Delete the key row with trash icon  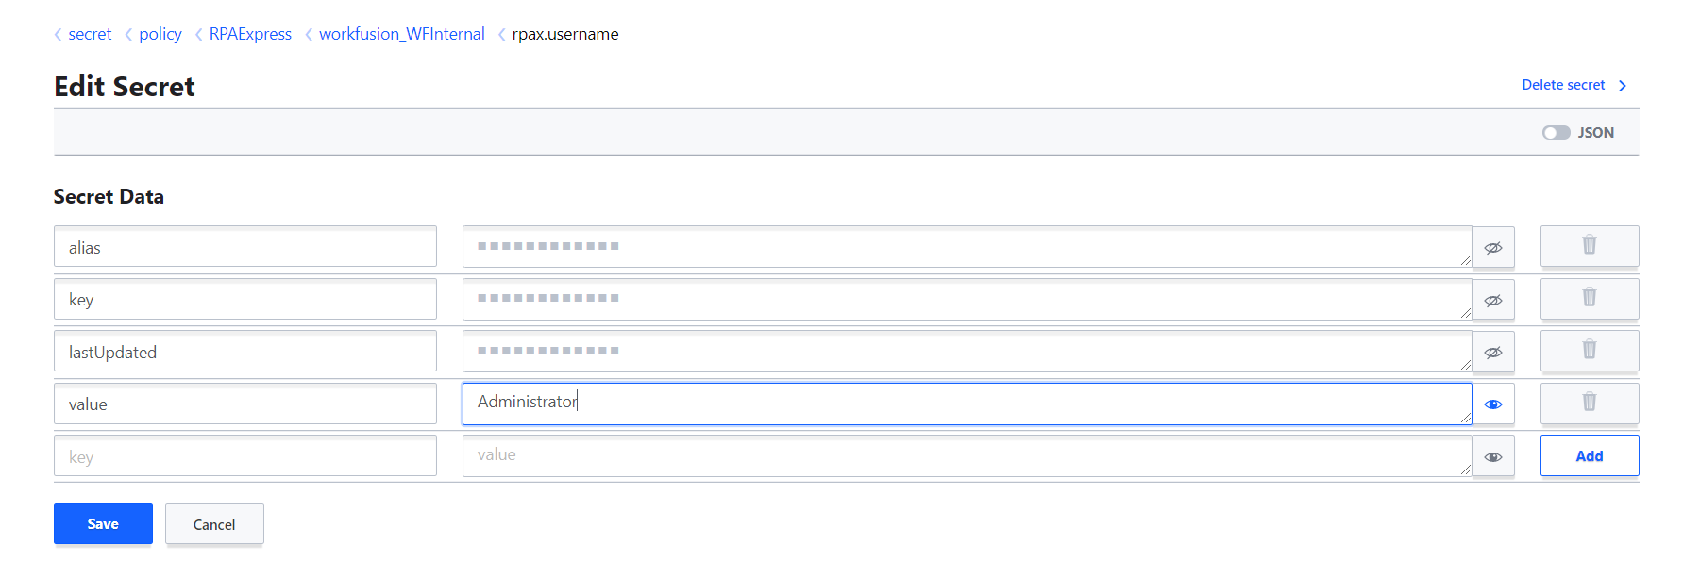coord(1590,299)
